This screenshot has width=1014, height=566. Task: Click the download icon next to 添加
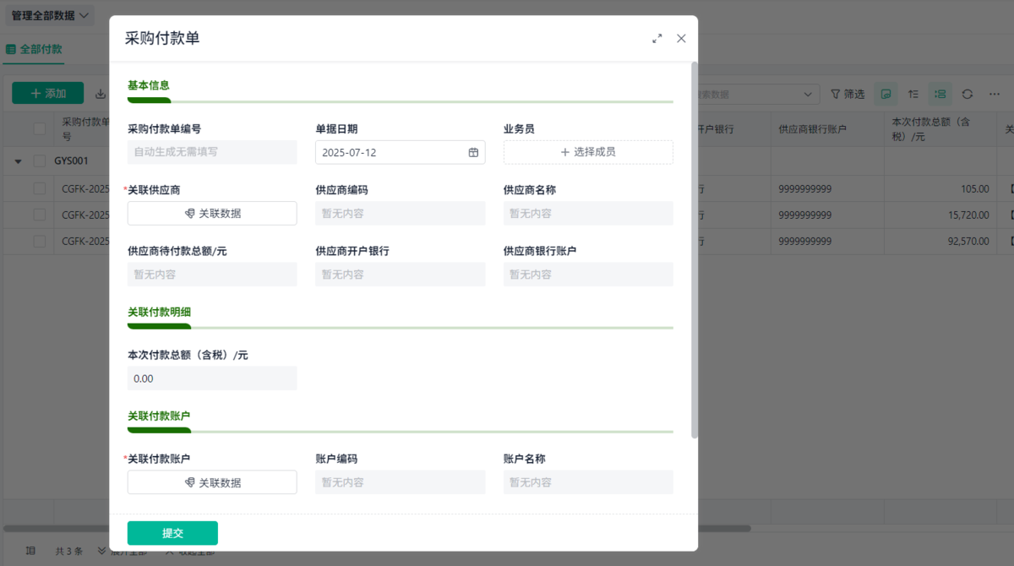click(x=101, y=94)
